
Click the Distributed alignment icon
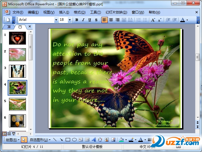point(124,20)
